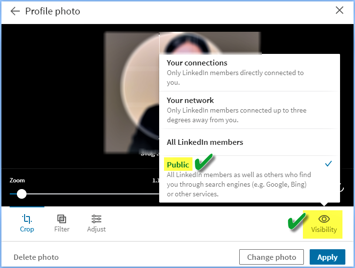Image resolution: width=355 pixels, height=268 pixels.
Task: Click the Change photo button
Action: (272, 257)
